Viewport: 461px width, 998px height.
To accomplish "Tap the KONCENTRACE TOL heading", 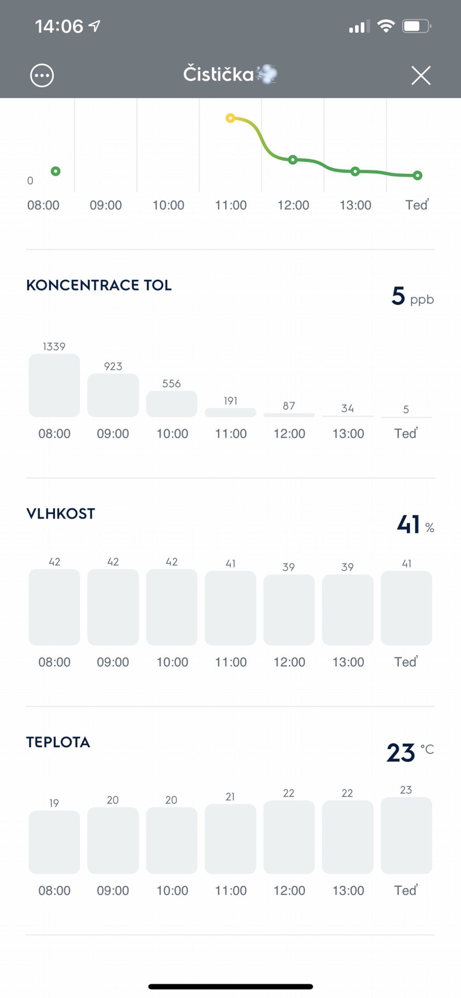I will coord(99,285).
